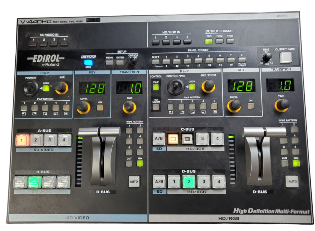Set output format to 1080i

(209, 41)
